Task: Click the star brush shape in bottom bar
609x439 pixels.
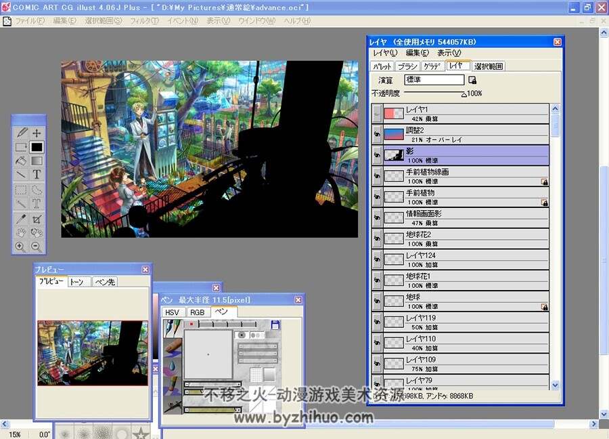Action: click(x=141, y=432)
